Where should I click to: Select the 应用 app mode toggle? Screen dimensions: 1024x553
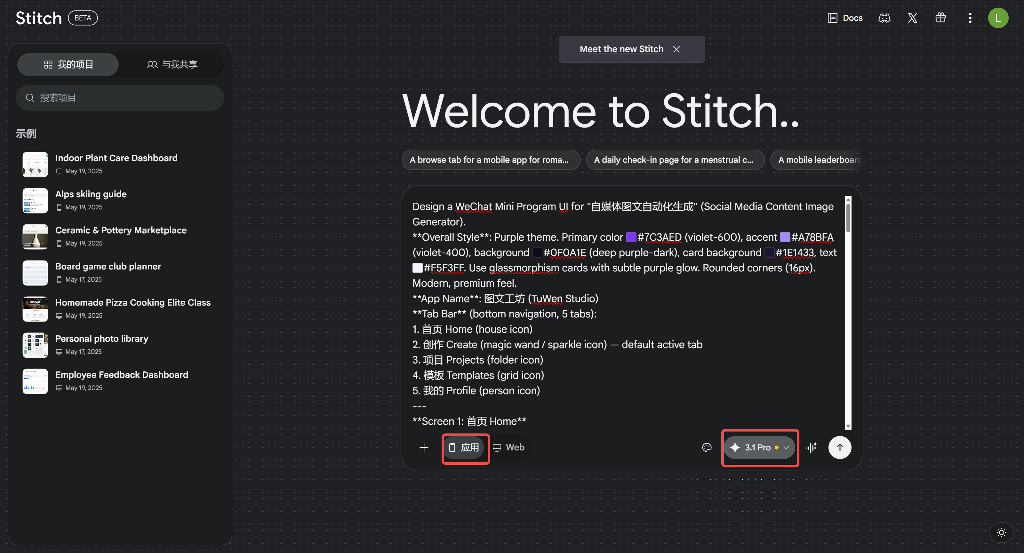coord(464,448)
